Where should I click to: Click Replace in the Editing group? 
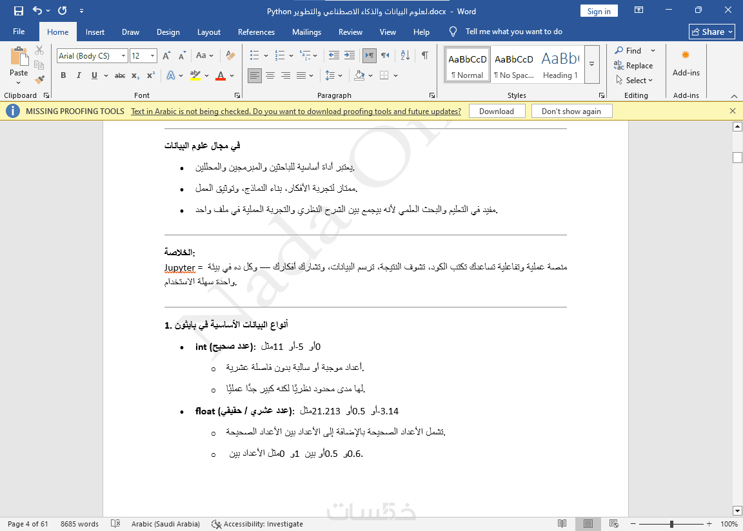pos(633,65)
